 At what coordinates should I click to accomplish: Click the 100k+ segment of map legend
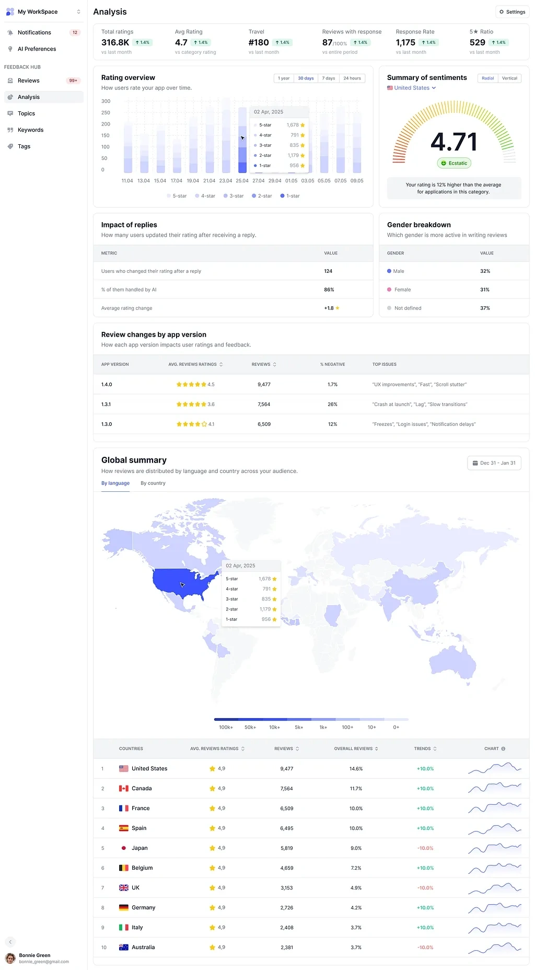[x=226, y=720]
